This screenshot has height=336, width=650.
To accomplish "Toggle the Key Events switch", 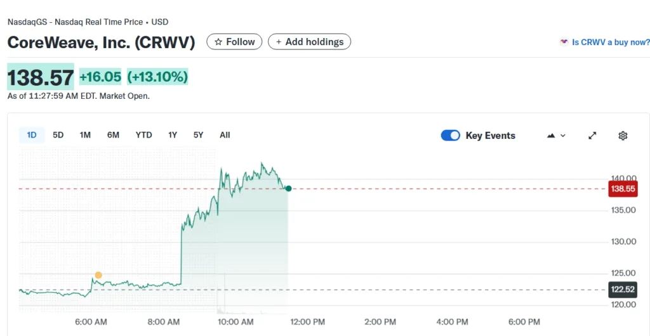I will tap(451, 136).
